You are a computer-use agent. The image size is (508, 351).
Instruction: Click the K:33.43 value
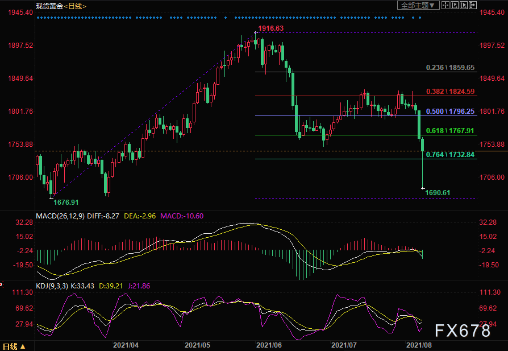point(82,286)
